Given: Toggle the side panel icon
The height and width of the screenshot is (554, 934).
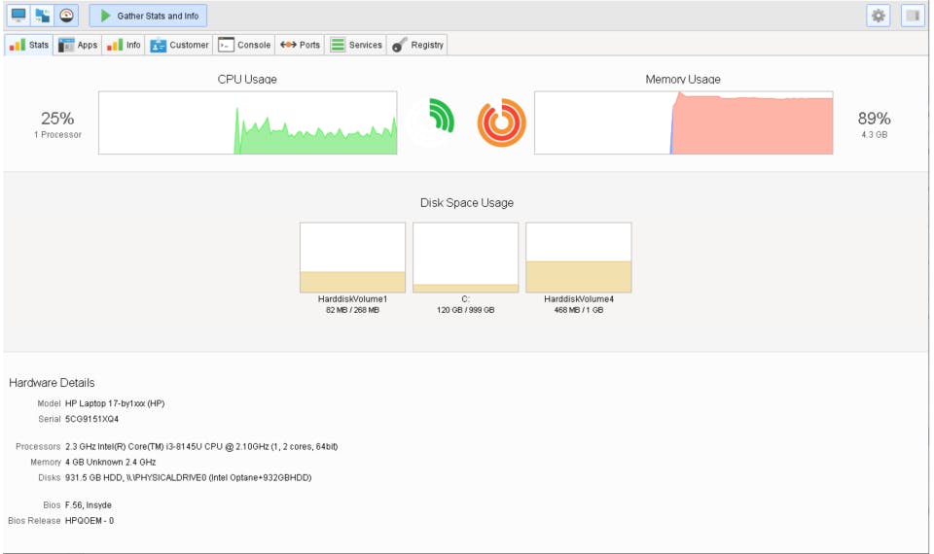Looking at the screenshot, I should tap(913, 16).
